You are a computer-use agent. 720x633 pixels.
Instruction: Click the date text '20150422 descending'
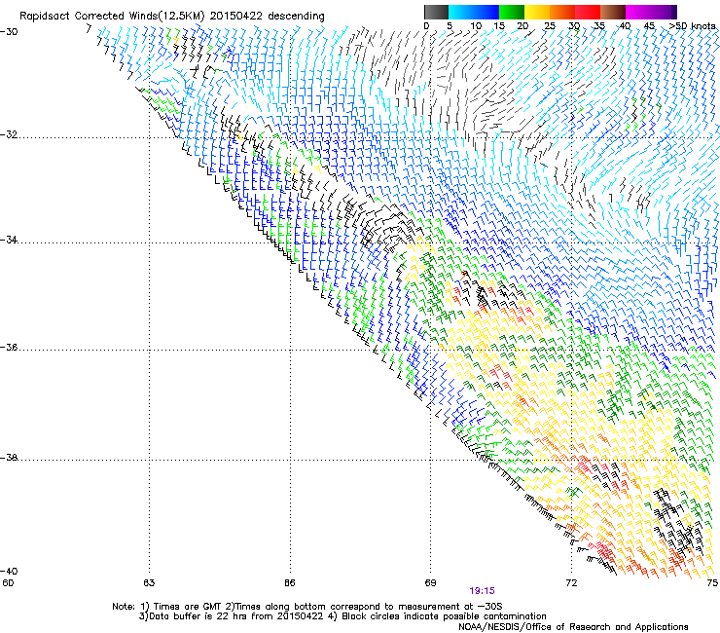[267, 17]
